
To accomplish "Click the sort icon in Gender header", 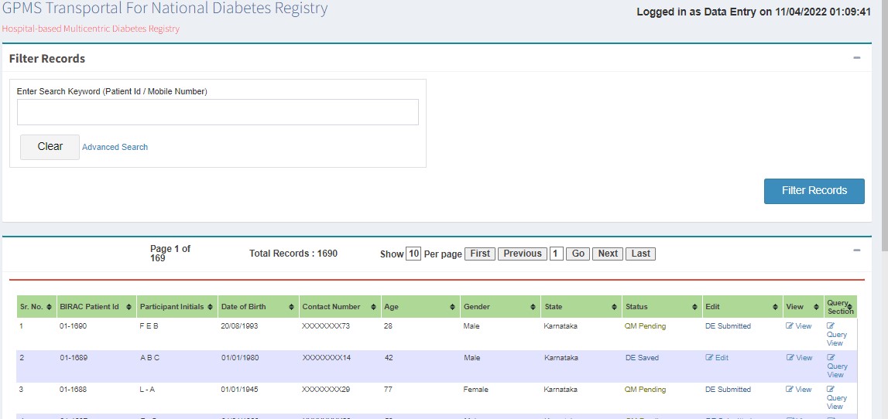I will [533, 308].
